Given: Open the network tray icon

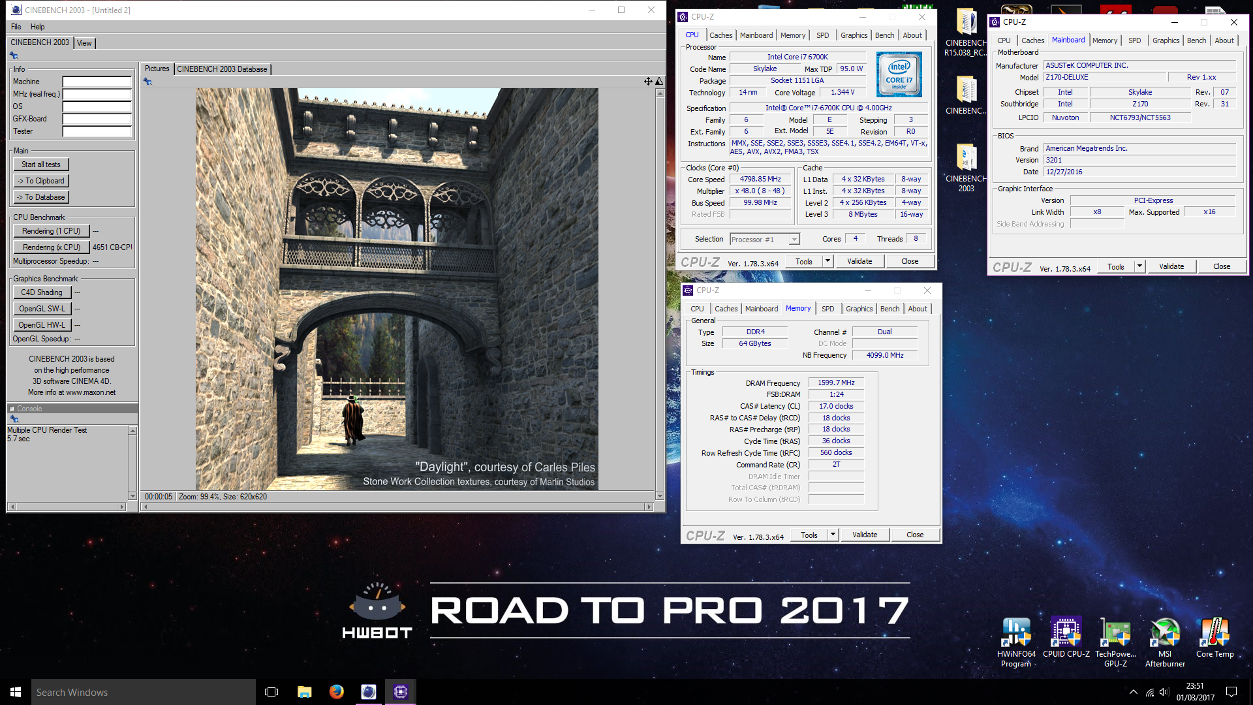Looking at the screenshot, I should [x=1149, y=692].
